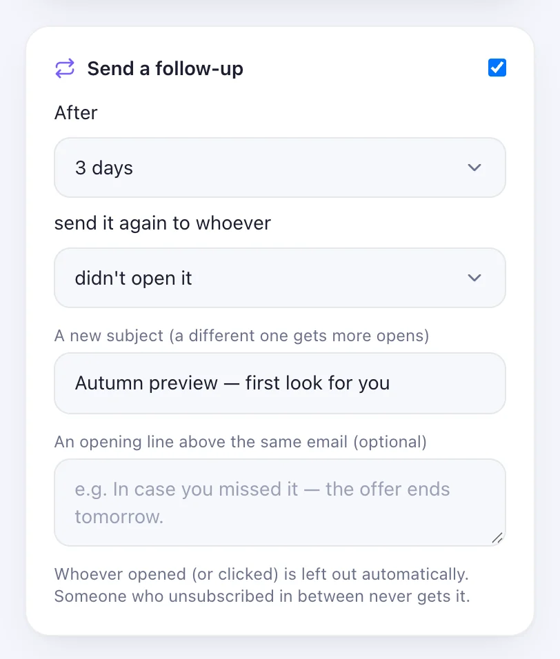Viewport: 560px width, 659px height.
Task: Click into the new subject text field
Action: 279,383
